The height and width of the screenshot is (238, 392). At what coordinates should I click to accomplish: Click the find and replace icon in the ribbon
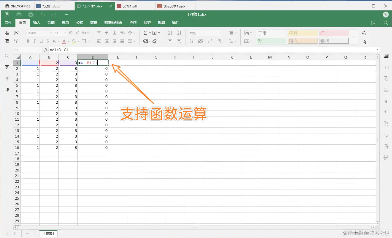click(364, 33)
